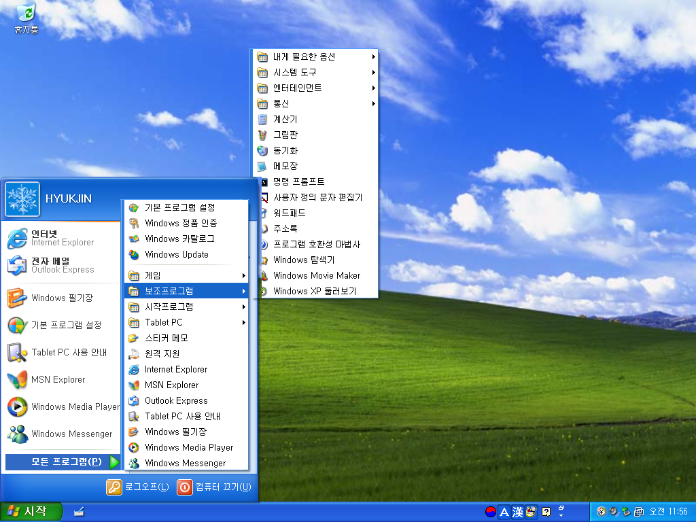Screen dimensions: 696x522
Task: Click the 漢 Hanja conversion button
Action: pyautogui.click(x=517, y=512)
